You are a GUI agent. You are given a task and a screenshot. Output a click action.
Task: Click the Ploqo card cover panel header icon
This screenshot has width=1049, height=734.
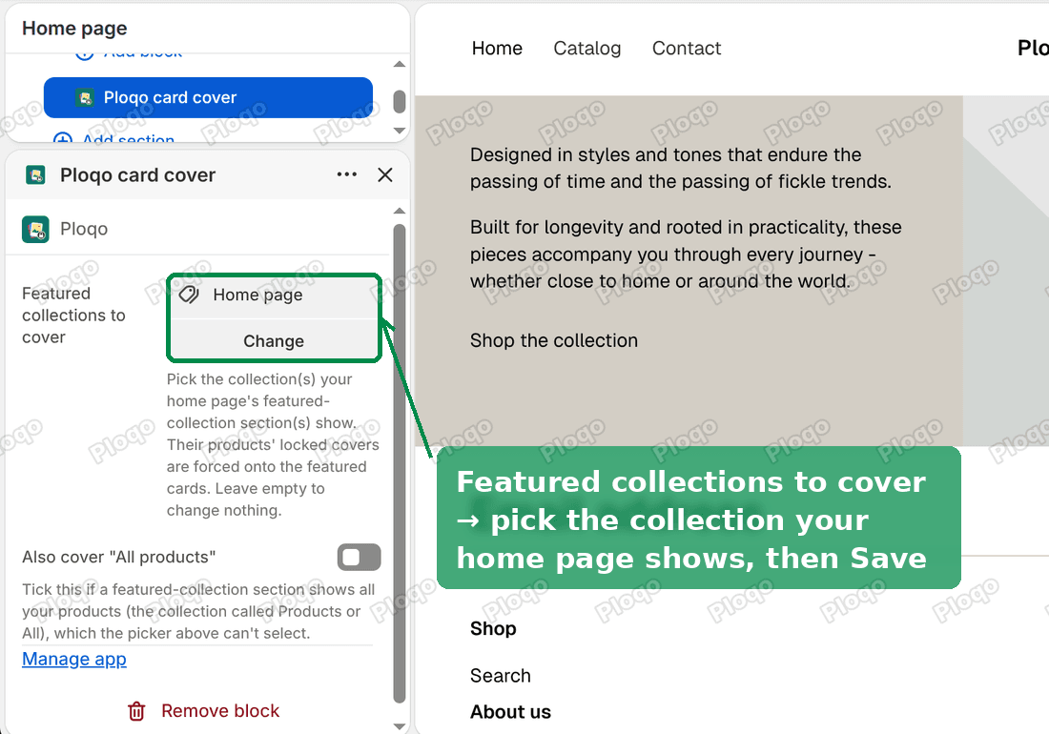coord(35,175)
